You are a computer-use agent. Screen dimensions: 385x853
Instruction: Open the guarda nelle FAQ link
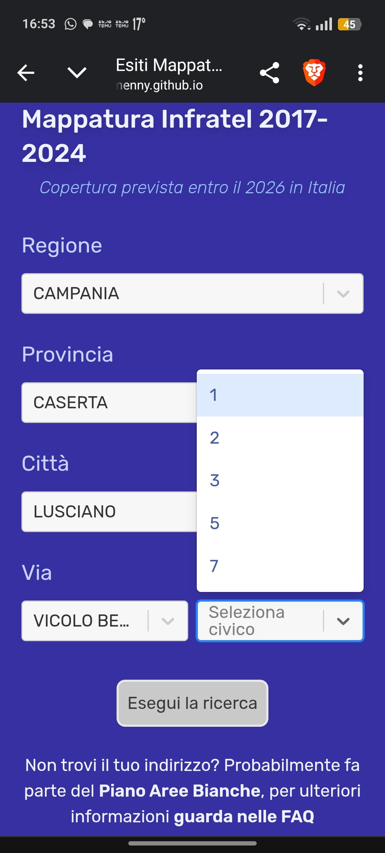[244, 817]
